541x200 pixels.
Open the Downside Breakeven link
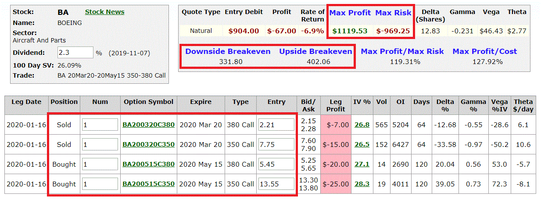[228, 51]
